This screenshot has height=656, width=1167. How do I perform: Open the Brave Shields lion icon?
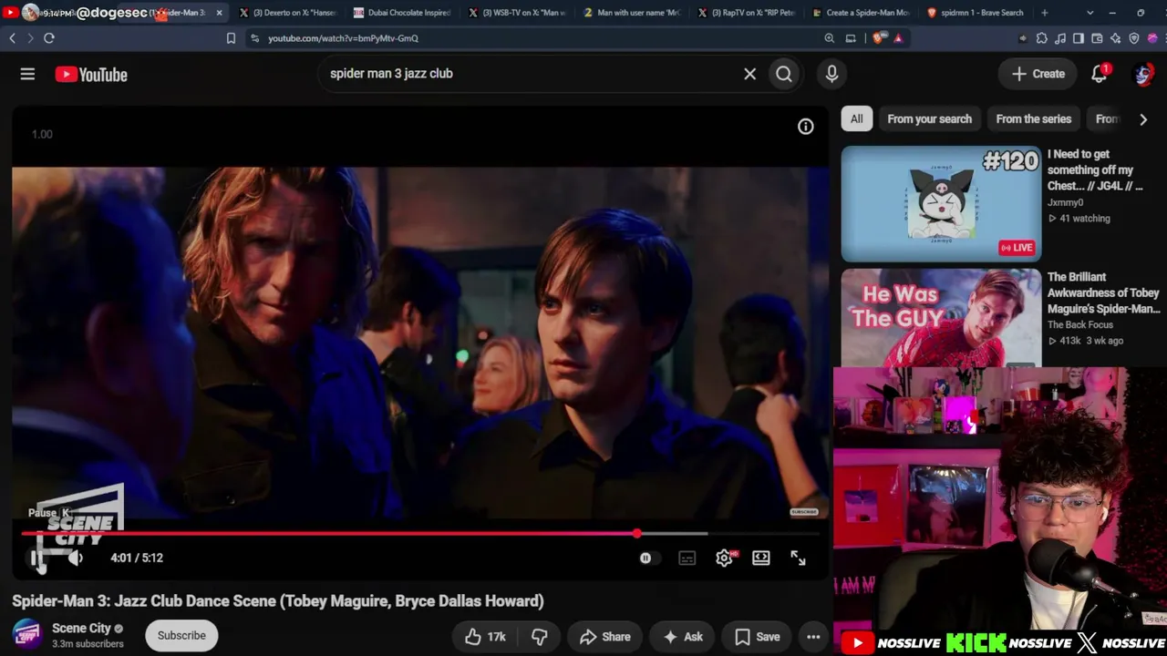point(878,38)
